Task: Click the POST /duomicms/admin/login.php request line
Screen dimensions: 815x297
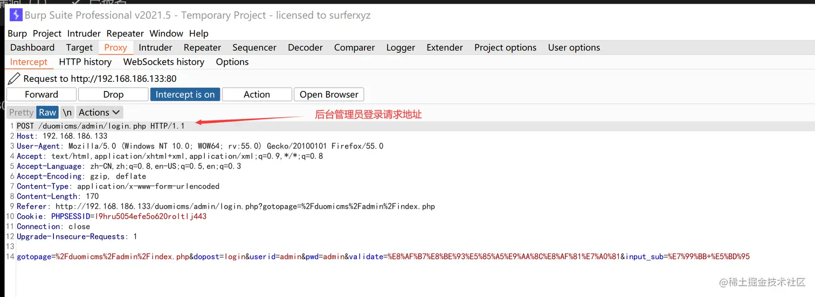Action: click(100, 126)
